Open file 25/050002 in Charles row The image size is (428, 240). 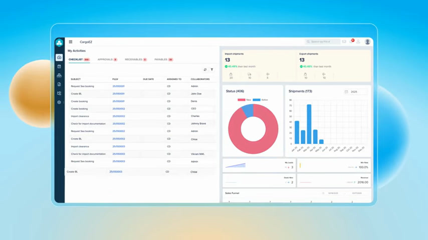tap(119, 116)
